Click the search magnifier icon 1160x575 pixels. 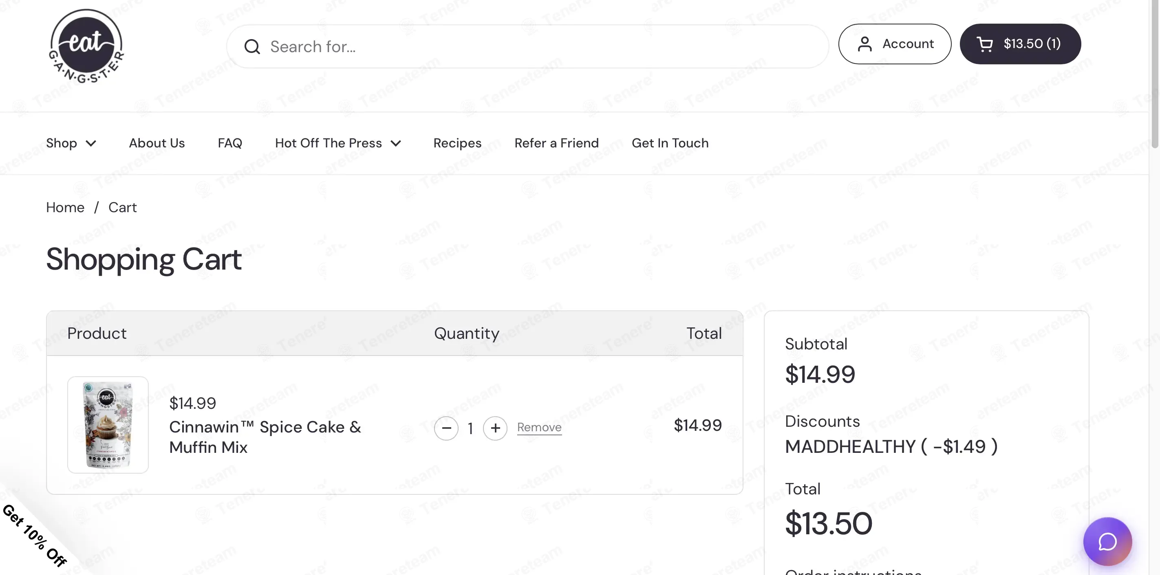coord(252,47)
